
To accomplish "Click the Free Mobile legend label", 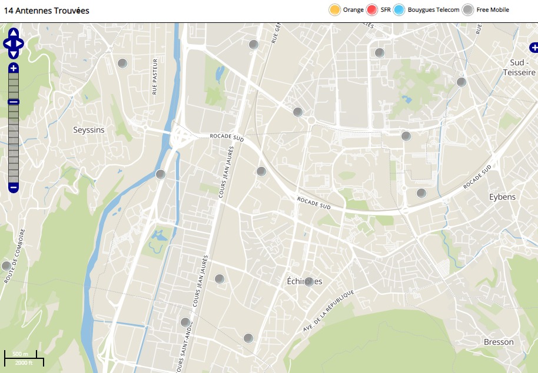I will click(493, 10).
